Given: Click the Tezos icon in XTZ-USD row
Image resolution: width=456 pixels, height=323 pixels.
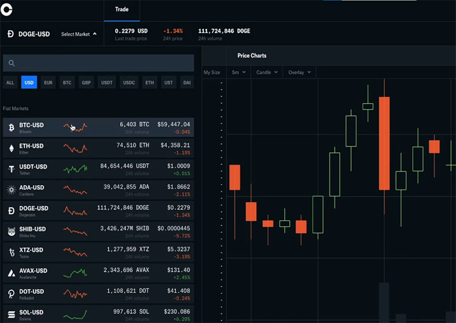Looking at the screenshot, I should click(x=11, y=253).
